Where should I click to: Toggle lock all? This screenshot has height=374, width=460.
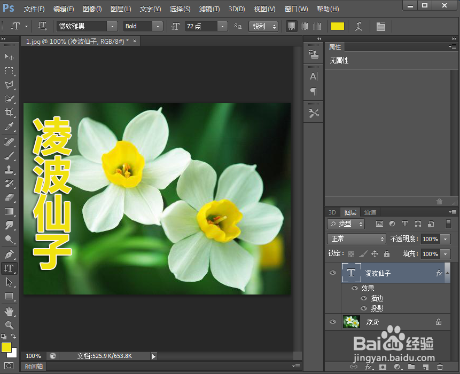pyautogui.click(x=387, y=253)
